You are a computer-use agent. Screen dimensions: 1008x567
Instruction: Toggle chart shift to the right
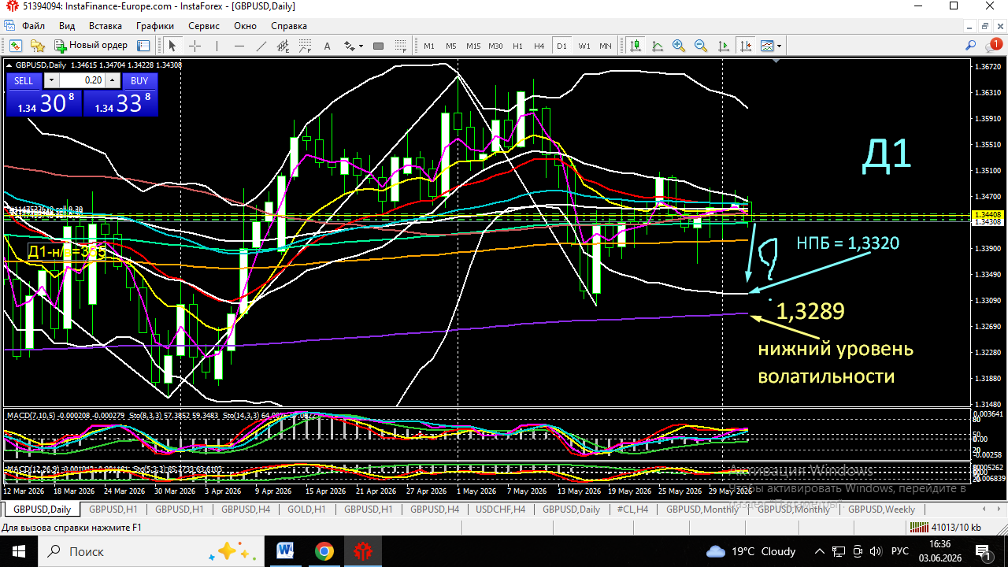pyautogui.click(x=744, y=46)
